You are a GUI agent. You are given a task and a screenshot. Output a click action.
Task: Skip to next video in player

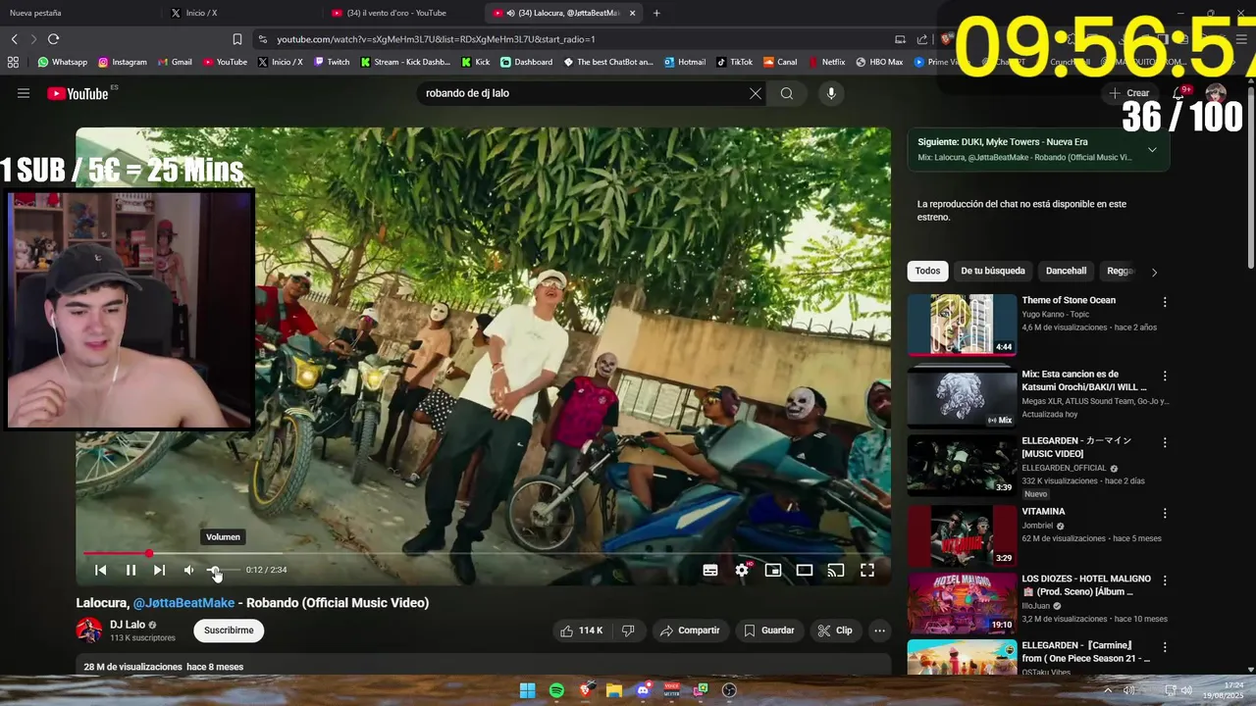[159, 570]
